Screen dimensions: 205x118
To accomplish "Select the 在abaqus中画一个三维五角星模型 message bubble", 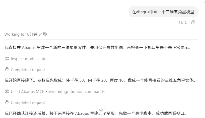I will pos(163,12).
